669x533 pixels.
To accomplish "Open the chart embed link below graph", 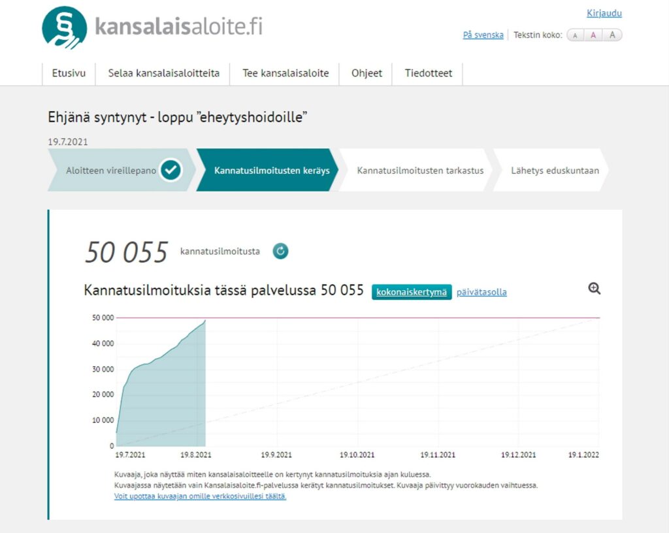I will coord(200,496).
